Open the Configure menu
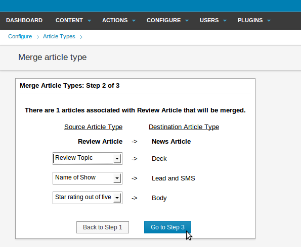 pyautogui.click(x=164, y=20)
